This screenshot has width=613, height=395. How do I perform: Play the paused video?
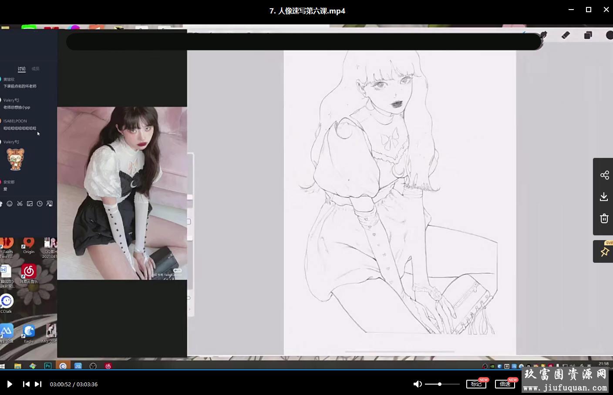tap(10, 384)
